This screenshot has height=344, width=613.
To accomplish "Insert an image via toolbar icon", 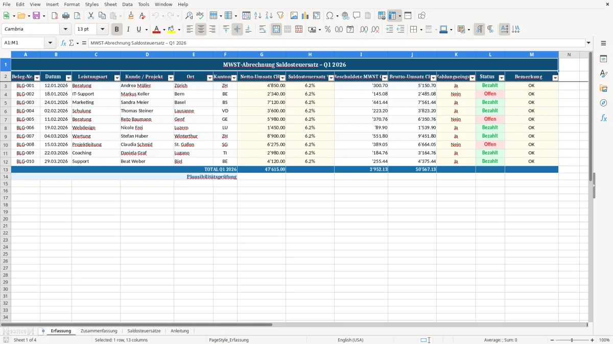I will (294, 16).
